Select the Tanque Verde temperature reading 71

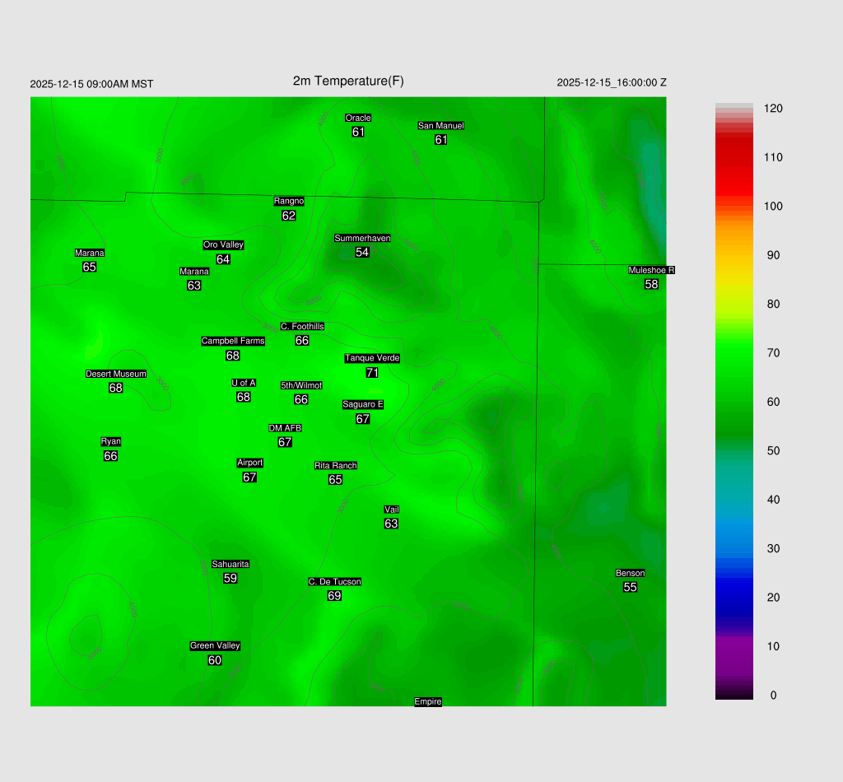(x=372, y=373)
